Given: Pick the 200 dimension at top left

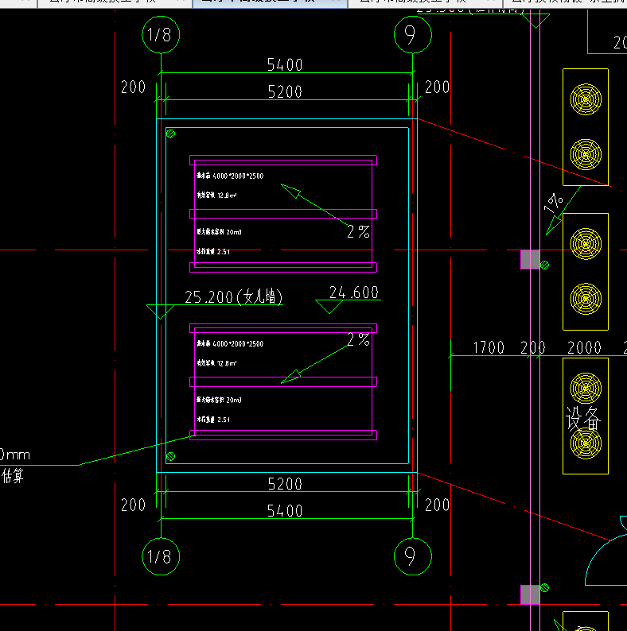Looking at the screenshot, I should [x=134, y=87].
